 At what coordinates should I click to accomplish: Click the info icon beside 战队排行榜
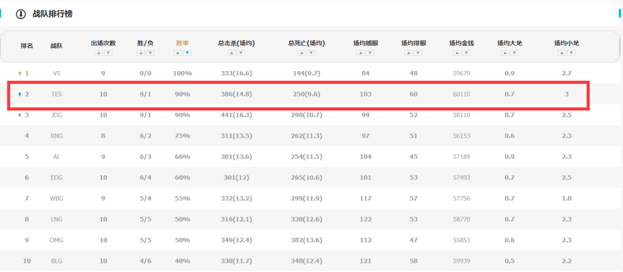(21, 14)
